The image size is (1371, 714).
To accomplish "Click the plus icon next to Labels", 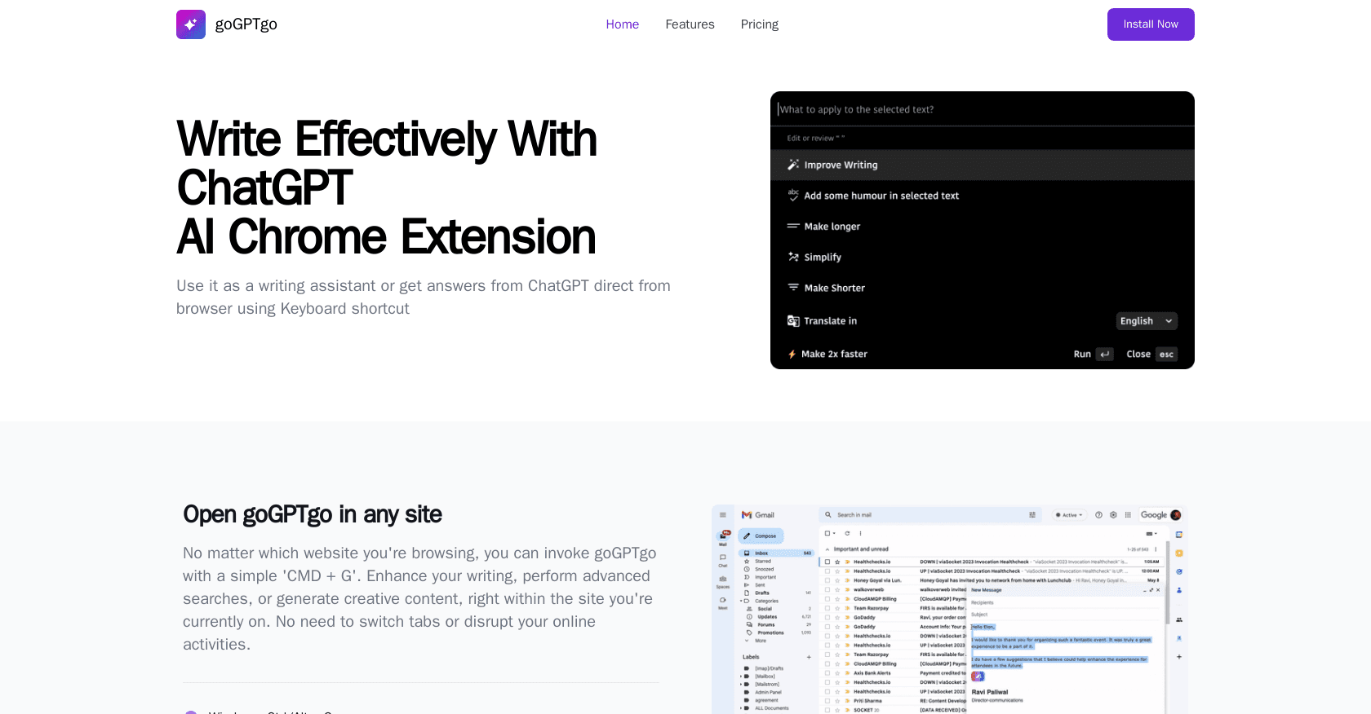I will [809, 657].
